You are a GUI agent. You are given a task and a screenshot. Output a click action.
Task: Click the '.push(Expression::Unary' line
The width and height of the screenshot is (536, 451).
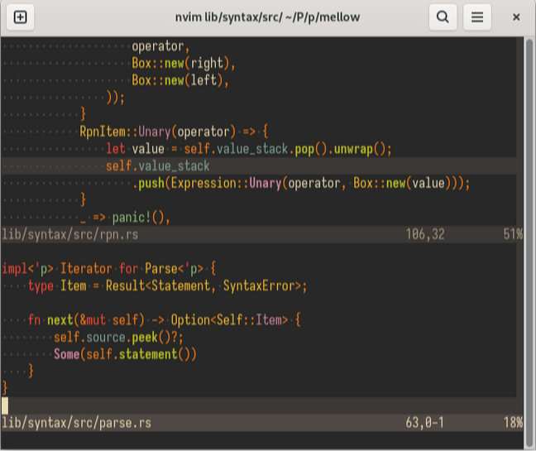tap(301, 183)
